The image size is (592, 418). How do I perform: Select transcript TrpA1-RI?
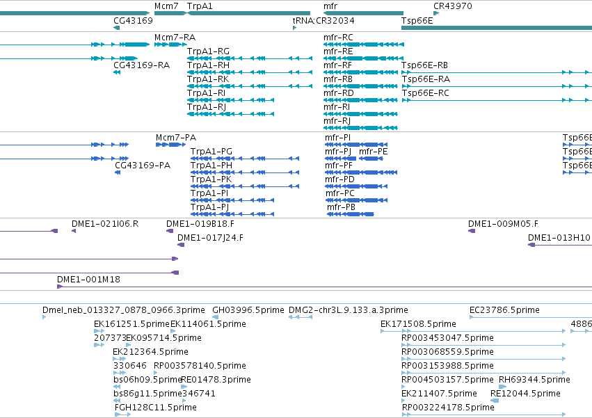pyautogui.click(x=231, y=100)
